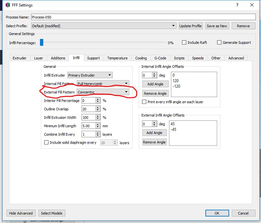Switch to the Support tab
This screenshot has height=223, width=261.
pos(93,58)
